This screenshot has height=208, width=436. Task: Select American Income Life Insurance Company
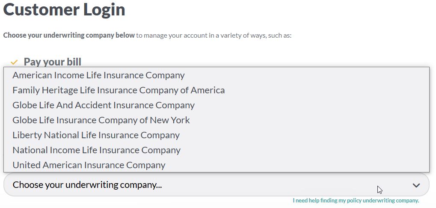(98, 75)
